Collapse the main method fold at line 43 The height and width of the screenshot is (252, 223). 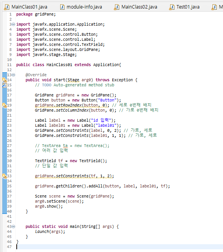coord(14,226)
